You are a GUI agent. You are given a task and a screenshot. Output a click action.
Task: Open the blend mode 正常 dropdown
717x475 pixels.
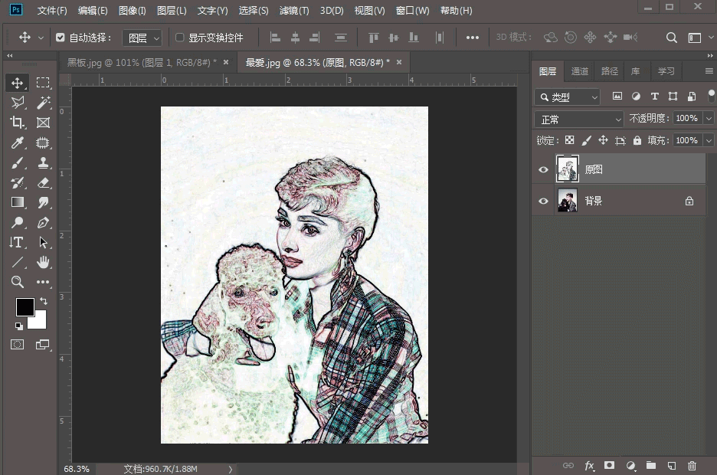580,120
